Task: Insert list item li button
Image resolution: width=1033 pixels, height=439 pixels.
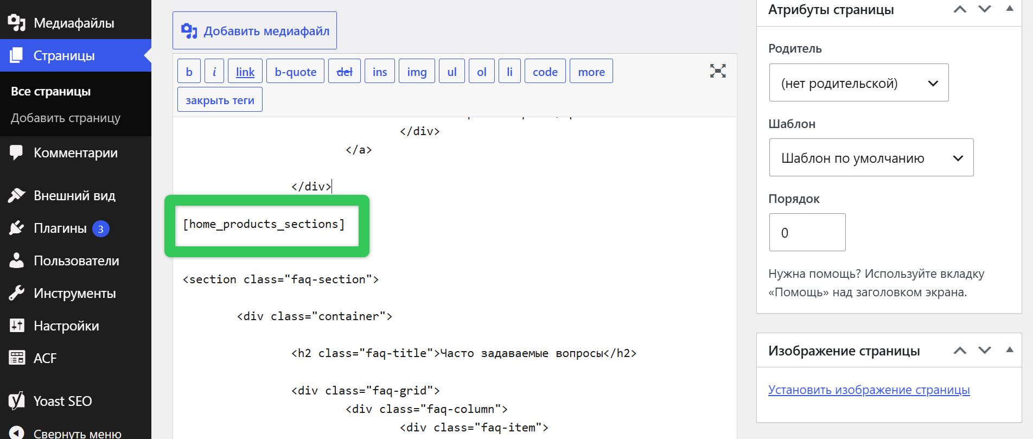Action: (x=509, y=71)
